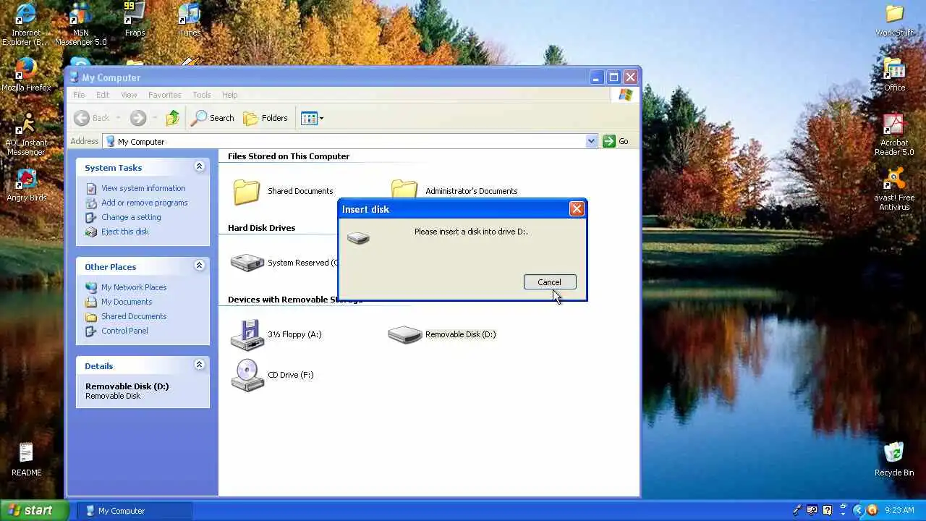Click the My Computer taskbar button
The height and width of the screenshot is (521, 926).
[135, 511]
